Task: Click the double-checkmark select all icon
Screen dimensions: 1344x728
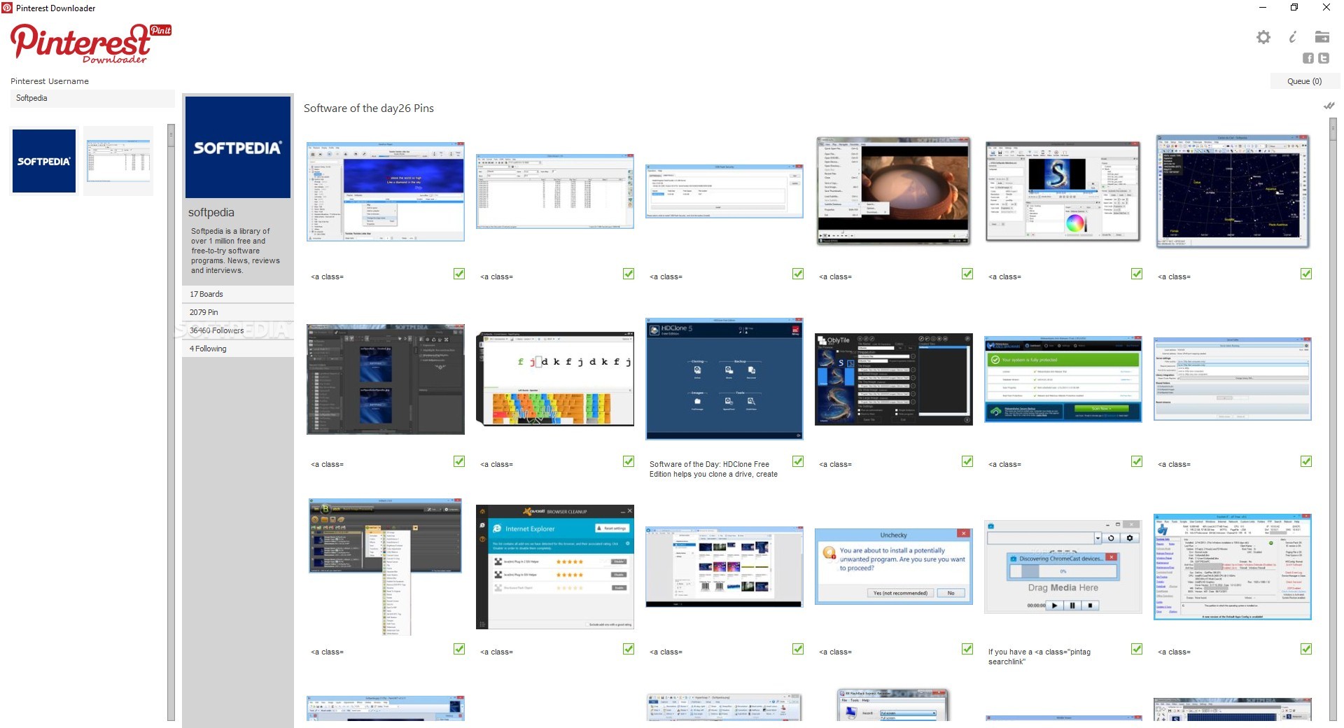Action: click(x=1329, y=106)
